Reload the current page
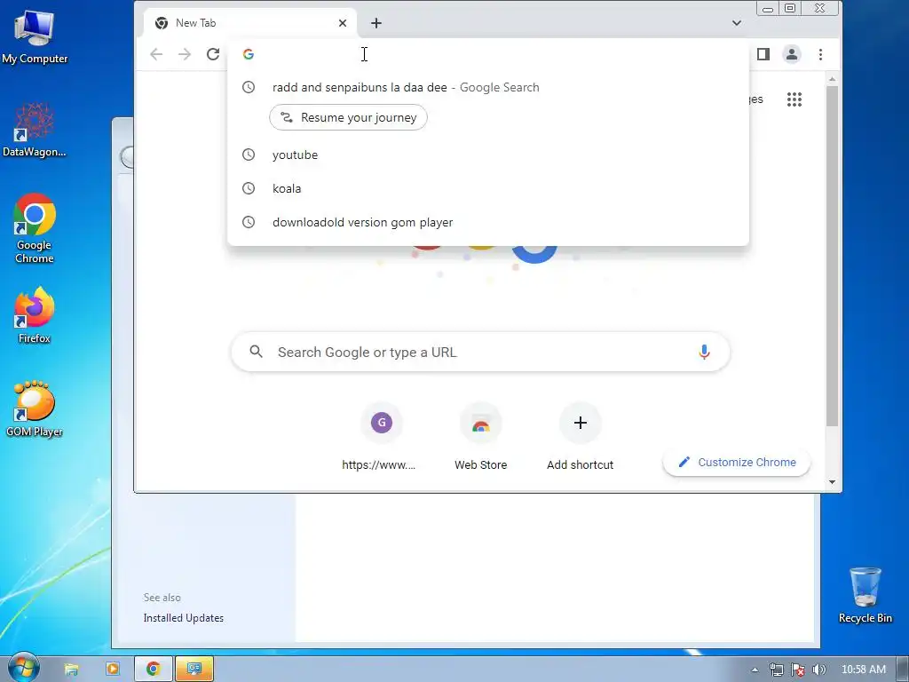The image size is (909, 682). [213, 54]
